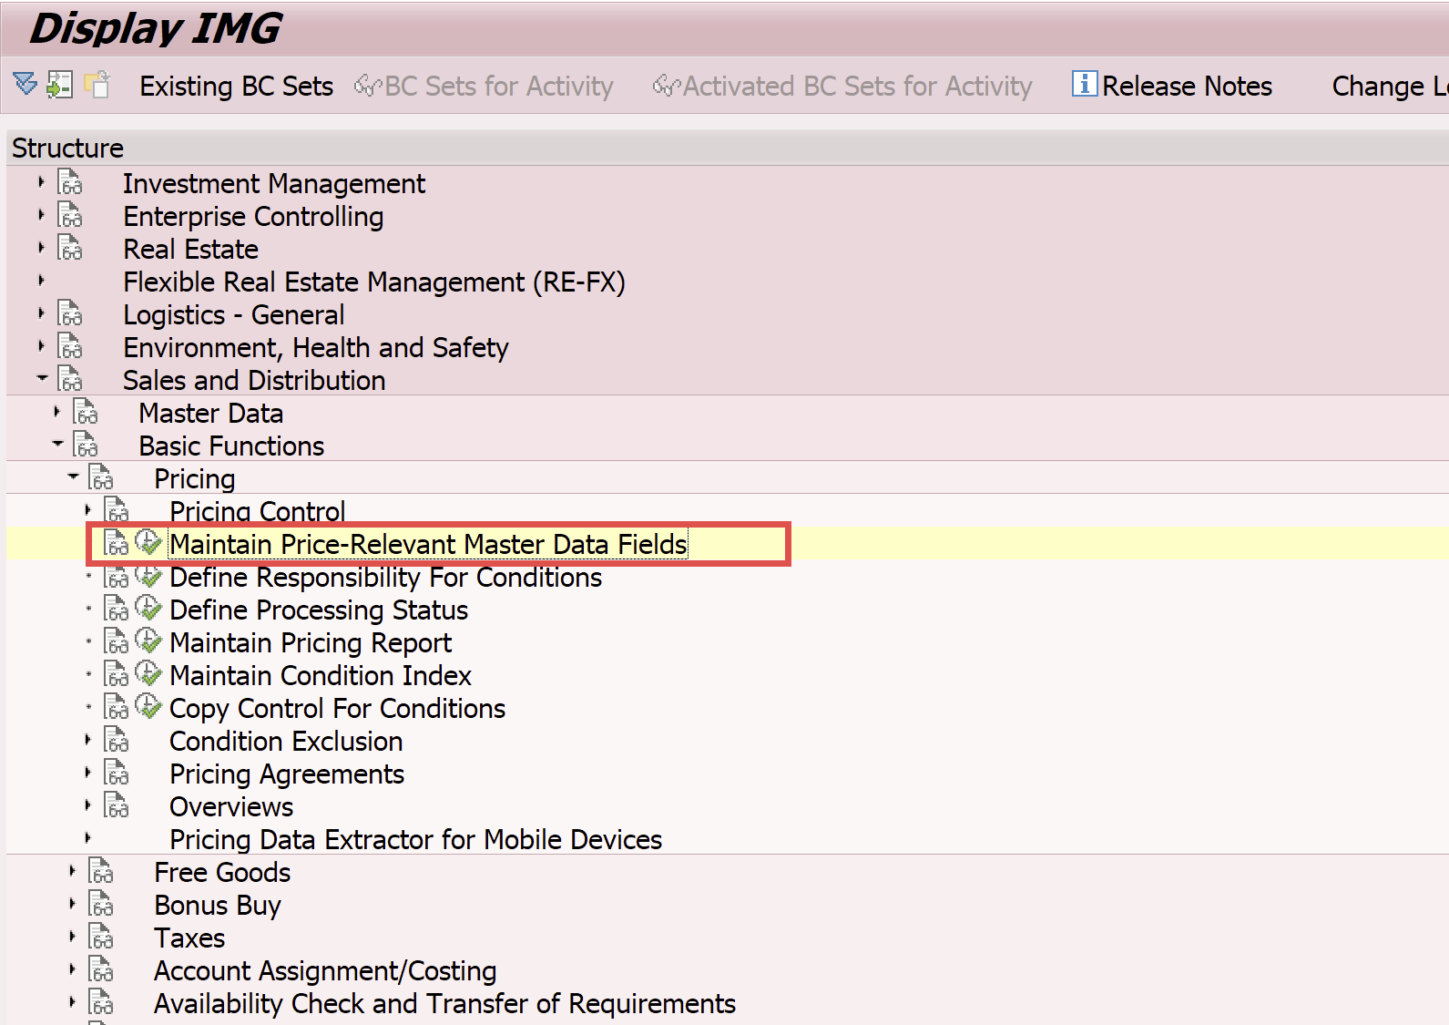Viewport: 1449px width, 1025px height.
Task: Execute Define Processing Status activity icon
Action: pos(148,610)
